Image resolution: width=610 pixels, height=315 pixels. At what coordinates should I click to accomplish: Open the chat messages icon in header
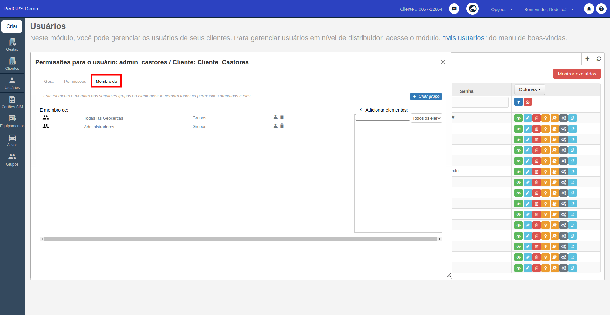click(454, 9)
